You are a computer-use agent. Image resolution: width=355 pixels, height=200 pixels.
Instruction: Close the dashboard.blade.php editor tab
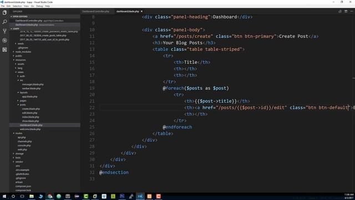point(142,11)
